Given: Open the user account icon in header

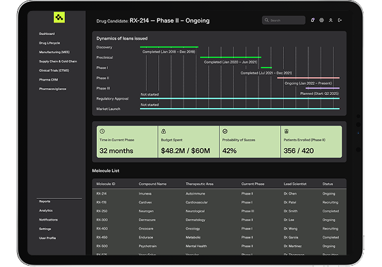Looking at the screenshot, I should (331, 20).
